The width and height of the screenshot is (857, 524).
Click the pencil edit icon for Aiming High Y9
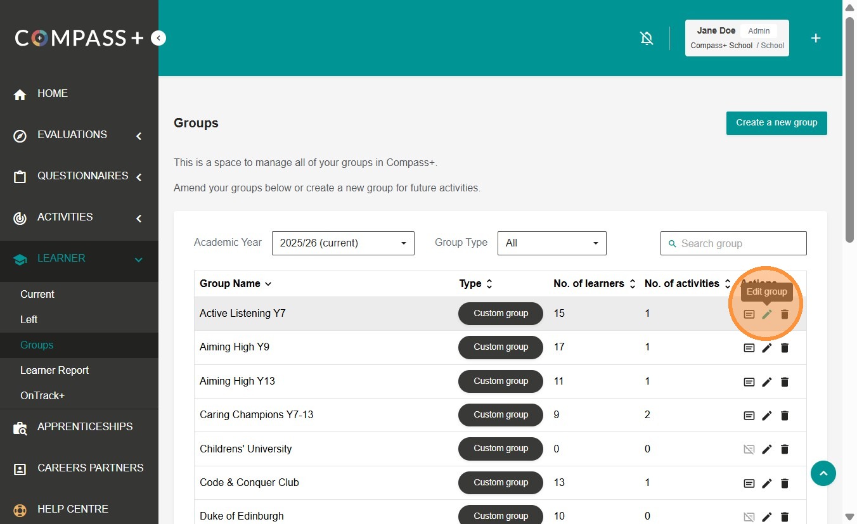pyautogui.click(x=767, y=348)
